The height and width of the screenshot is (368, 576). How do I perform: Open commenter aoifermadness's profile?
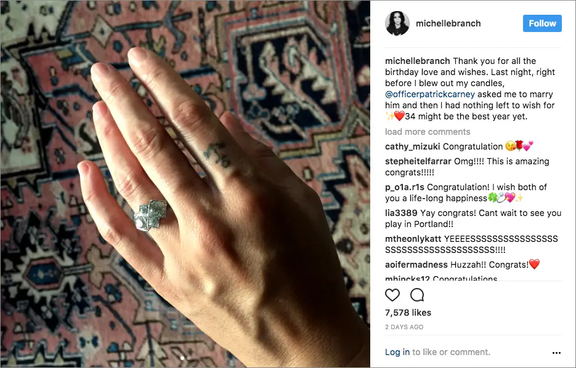416,265
